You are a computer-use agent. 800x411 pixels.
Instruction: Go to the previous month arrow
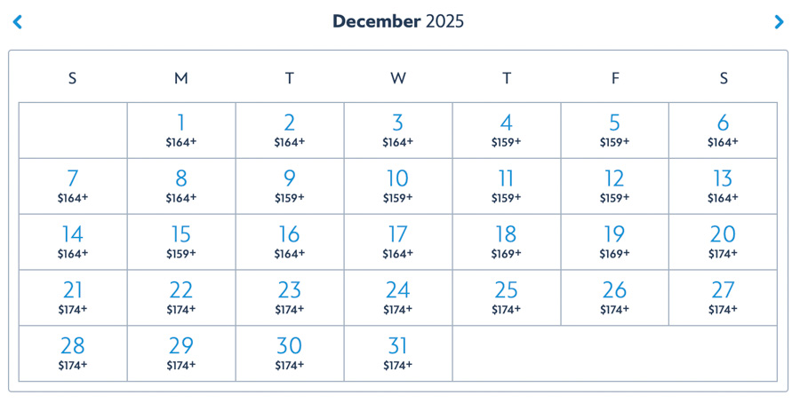pyautogui.click(x=17, y=22)
